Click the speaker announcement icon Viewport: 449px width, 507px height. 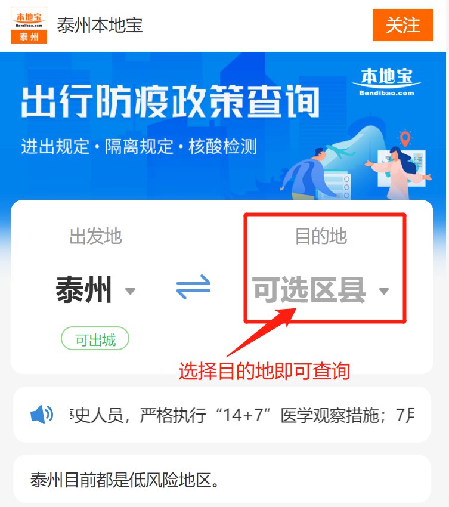point(42,414)
